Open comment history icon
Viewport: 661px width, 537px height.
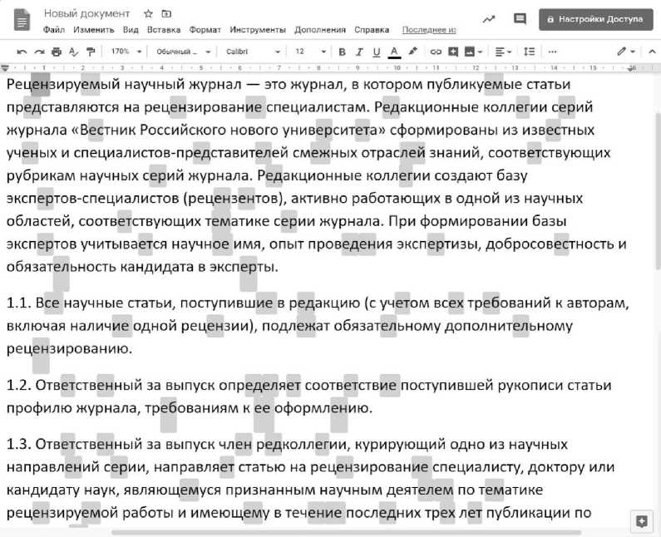coord(520,19)
